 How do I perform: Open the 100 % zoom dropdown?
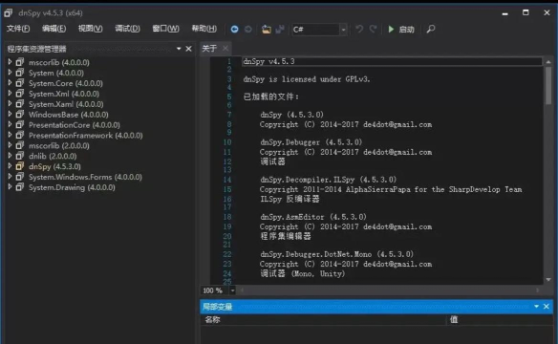click(232, 290)
